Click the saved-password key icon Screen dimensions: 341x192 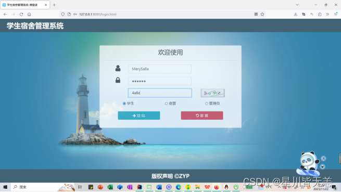tap(75, 15)
